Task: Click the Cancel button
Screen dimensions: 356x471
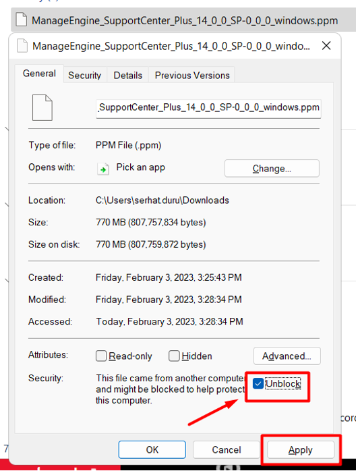Action: (227, 449)
